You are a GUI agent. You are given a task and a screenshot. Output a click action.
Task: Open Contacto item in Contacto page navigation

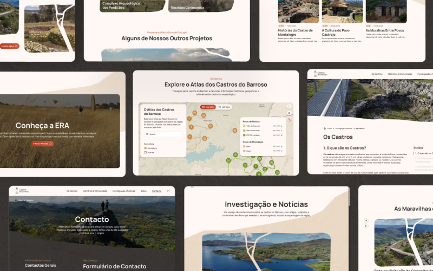click(x=156, y=191)
